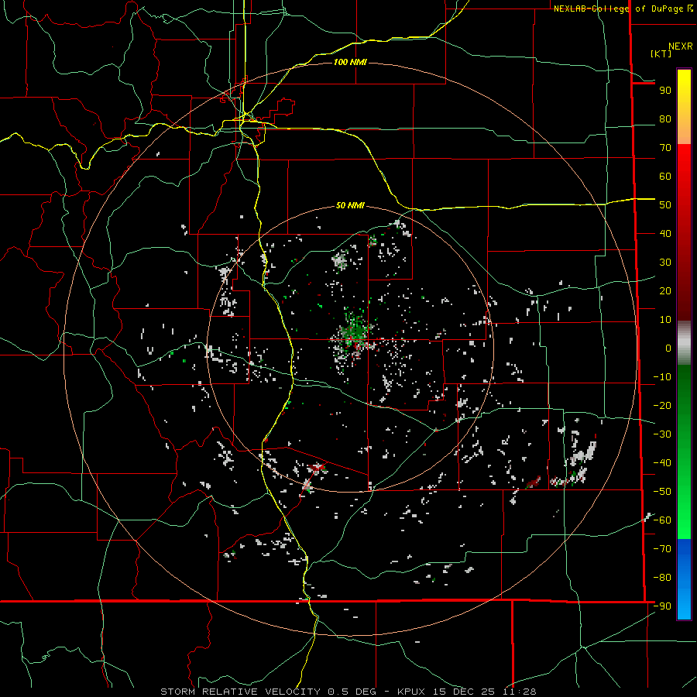
Task: Click the 50 value on velocity scale
Action: coord(665,205)
